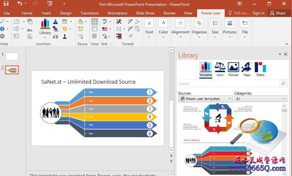Select the Templates library category
Screen dimensions: 292x176
coord(205,70)
